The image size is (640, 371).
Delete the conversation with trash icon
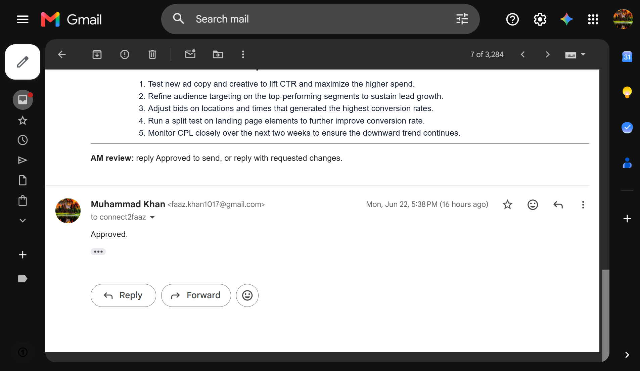[x=152, y=54]
